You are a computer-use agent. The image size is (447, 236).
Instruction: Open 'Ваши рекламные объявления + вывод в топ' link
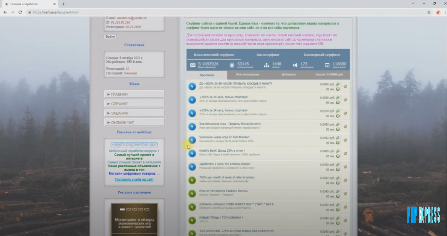(x=134, y=168)
